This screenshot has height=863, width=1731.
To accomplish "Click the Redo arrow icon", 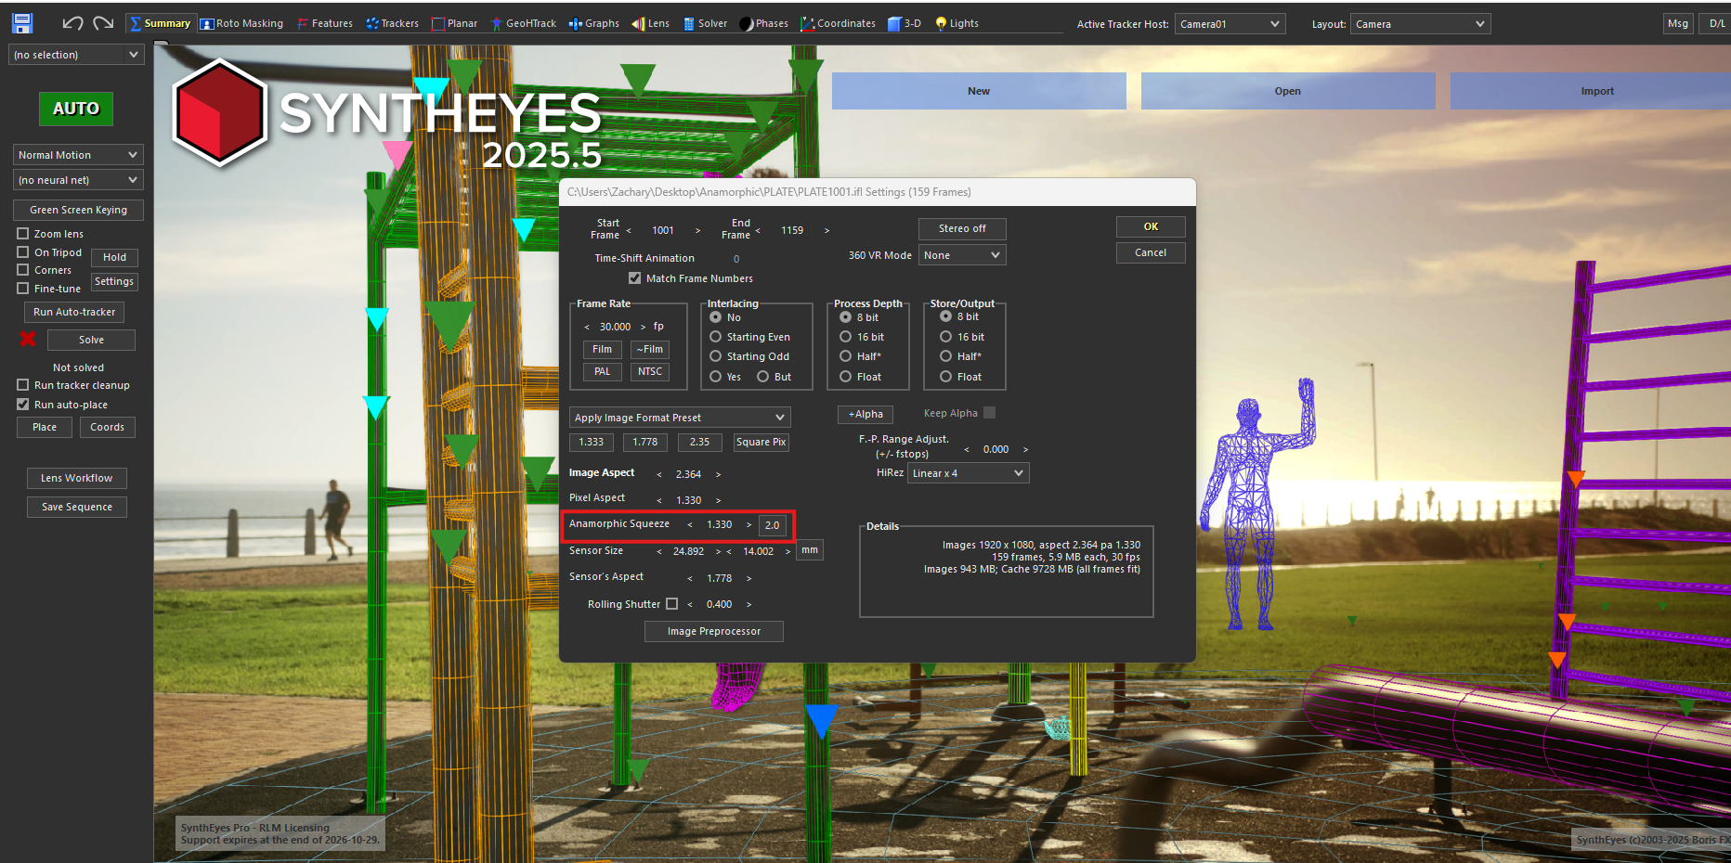I will 103,23.
